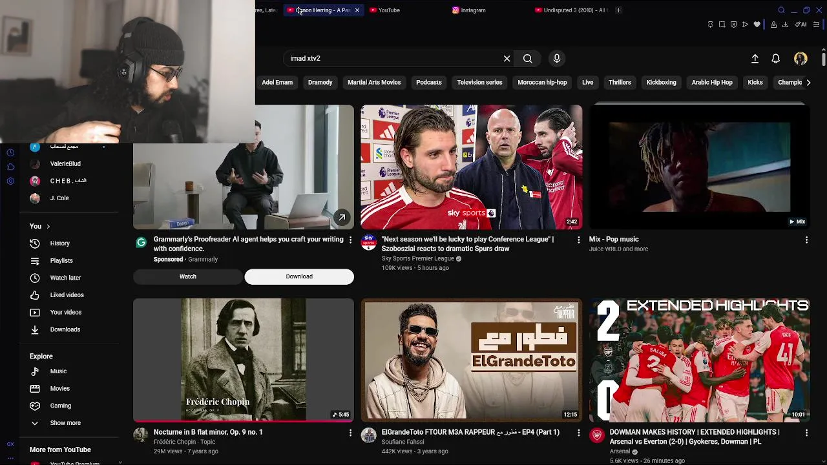
Task: Open Downloads in YouTube sidebar
Action: (65, 329)
